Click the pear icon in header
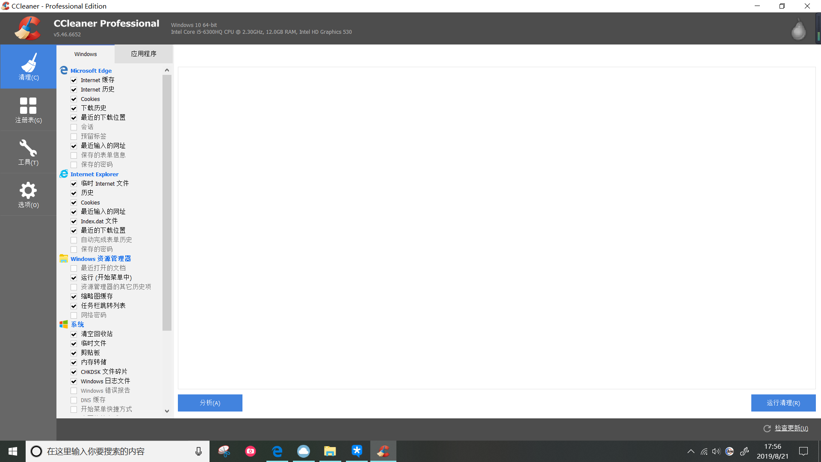 click(x=798, y=30)
